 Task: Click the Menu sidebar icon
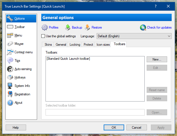pos(10,35)
